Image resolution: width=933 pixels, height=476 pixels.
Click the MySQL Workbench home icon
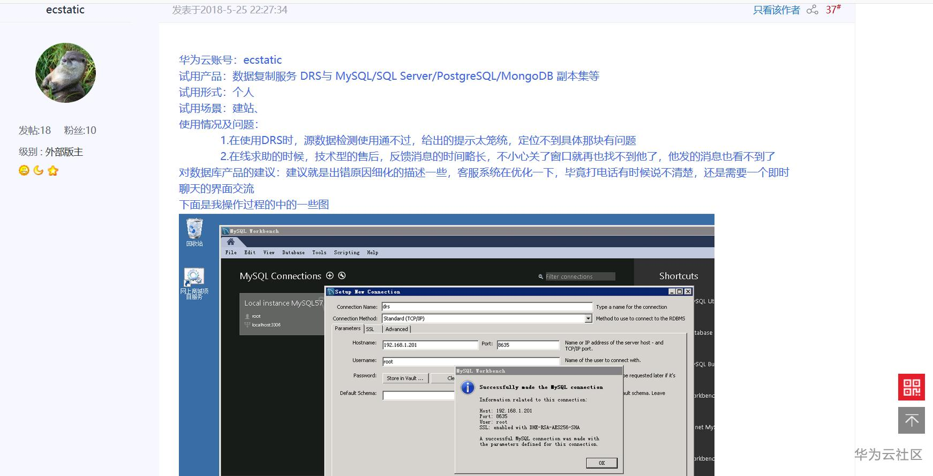tap(231, 242)
